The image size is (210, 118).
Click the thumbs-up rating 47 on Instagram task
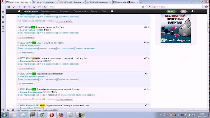[x=147, y=74]
